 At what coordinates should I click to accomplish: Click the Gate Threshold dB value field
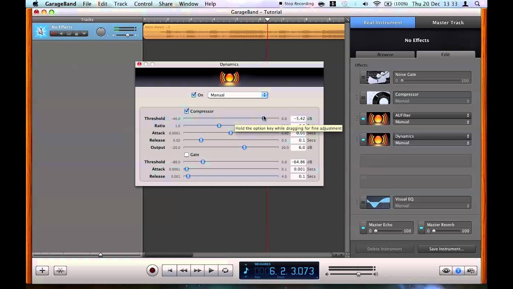coord(298,162)
